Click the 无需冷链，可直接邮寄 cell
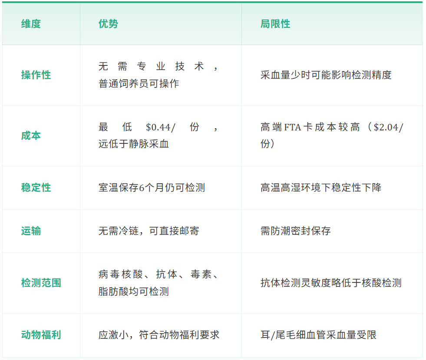 149,231
